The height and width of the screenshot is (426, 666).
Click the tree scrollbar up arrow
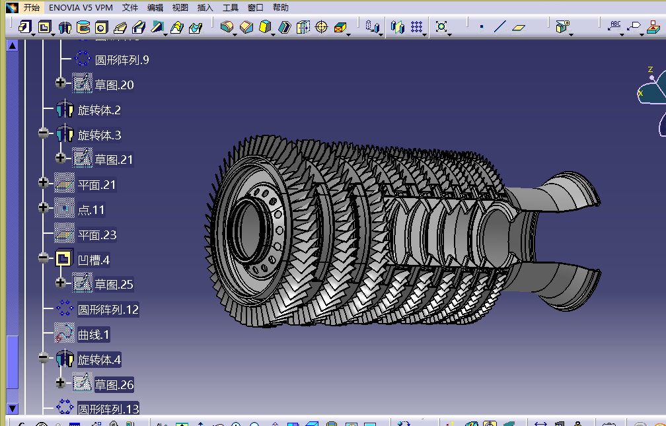[x=13, y=46]
